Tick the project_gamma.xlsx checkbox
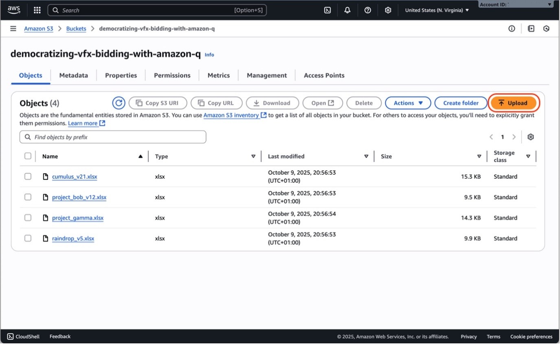 (x=28, y=218)
